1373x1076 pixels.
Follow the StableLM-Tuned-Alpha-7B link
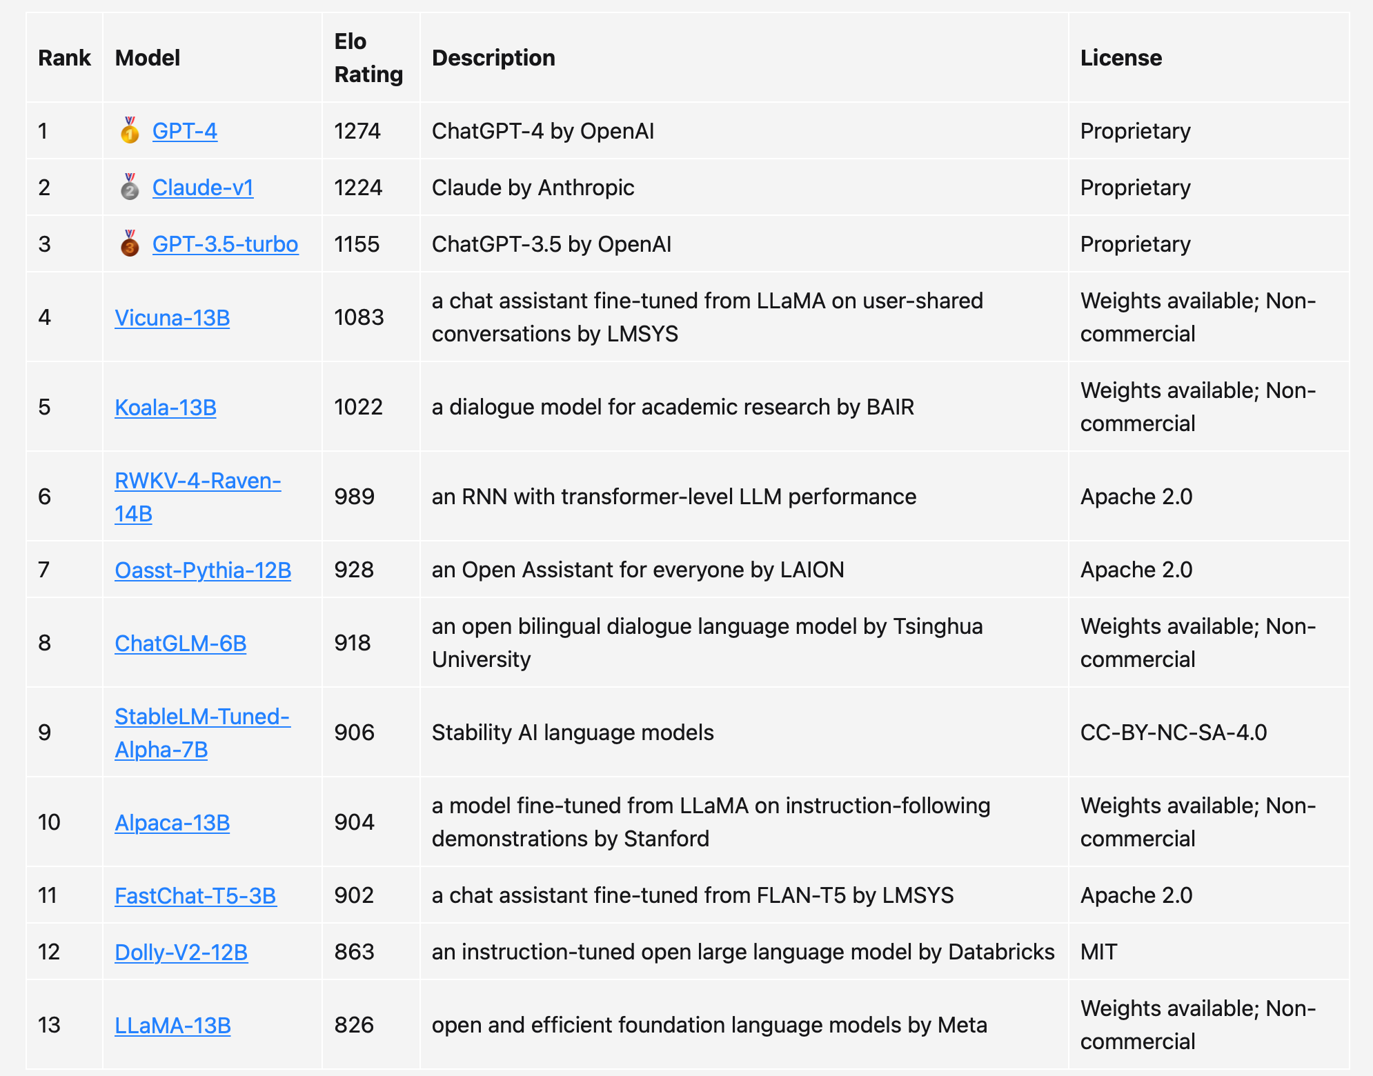[x=201, y=717]
